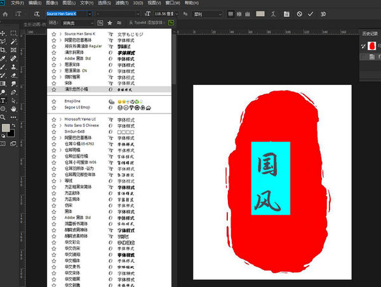Star the Source Han Sans K font
This screenshot has width=381, height=287.
(x=54, y=33)
